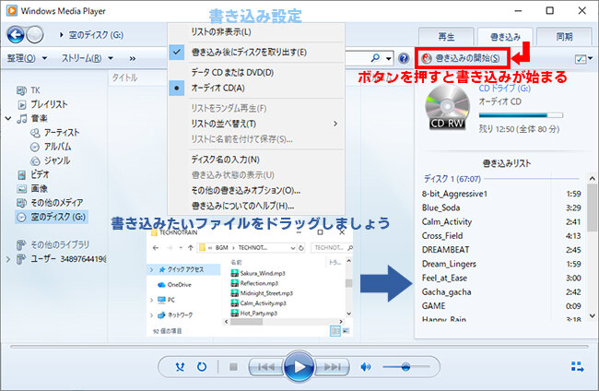Click the playback seek bar

point(299,347)
